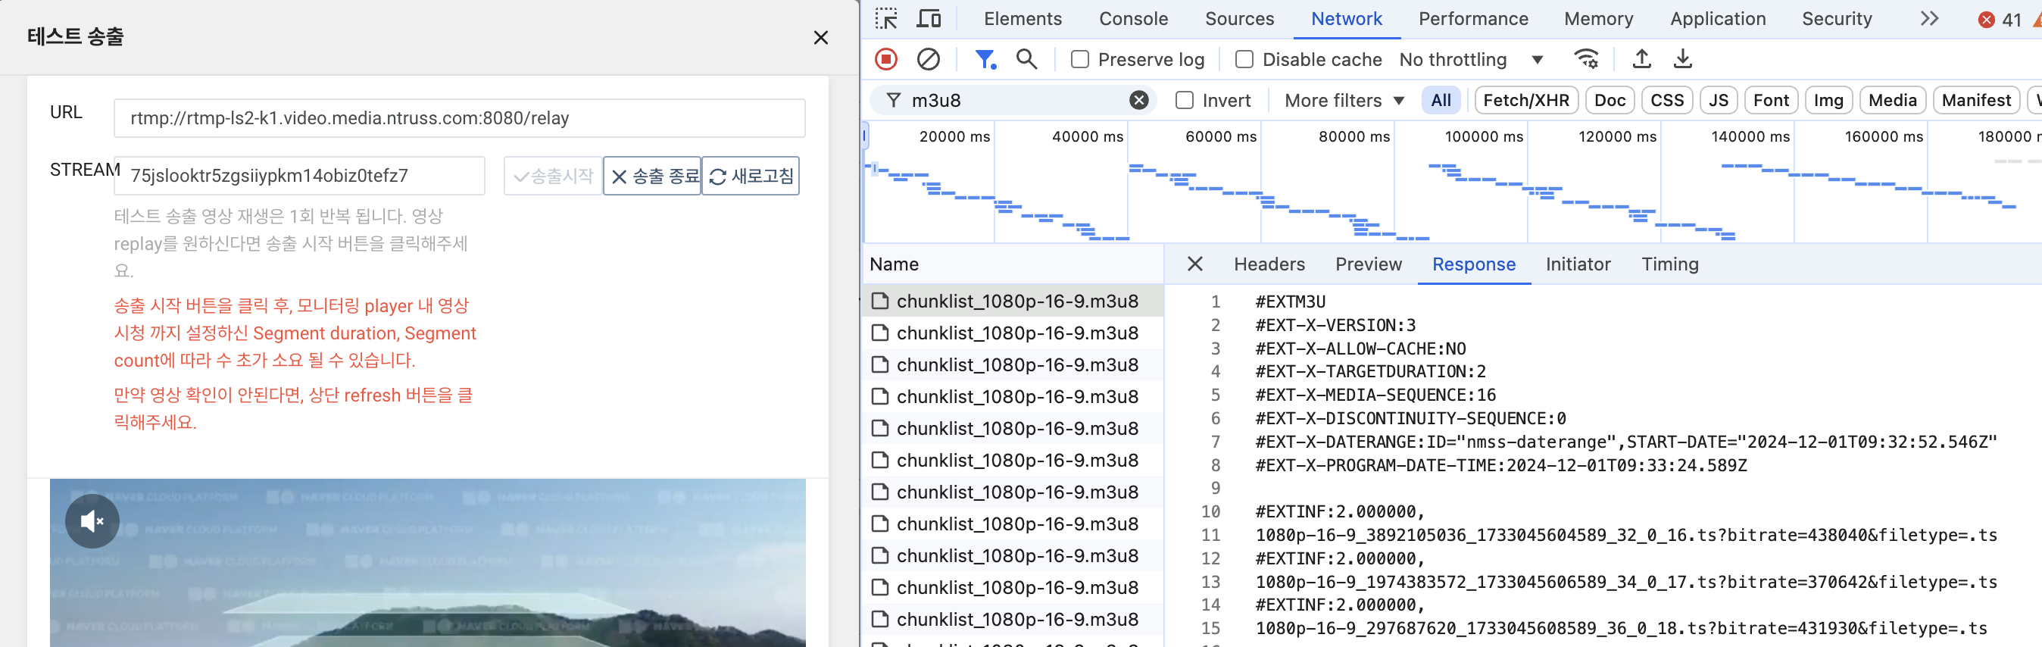Click the 100000 ms timeline marker
This screenshot has width=2042, height=647.
click(1483, 136)
